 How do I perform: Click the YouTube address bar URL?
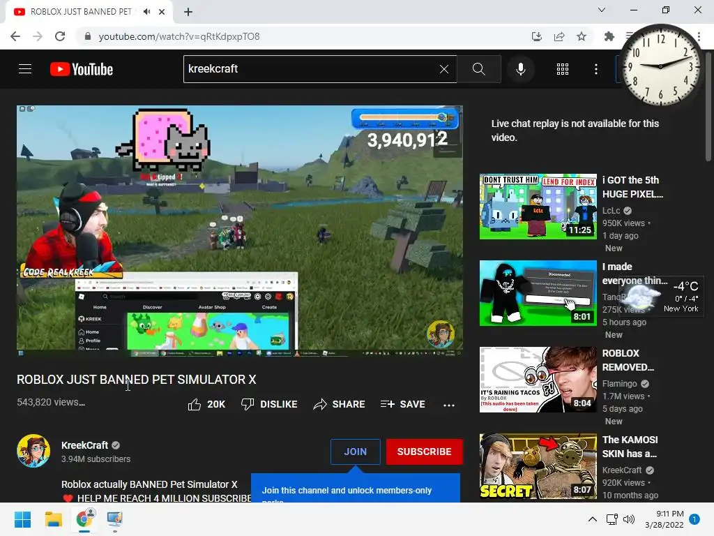tap(179, 36)
